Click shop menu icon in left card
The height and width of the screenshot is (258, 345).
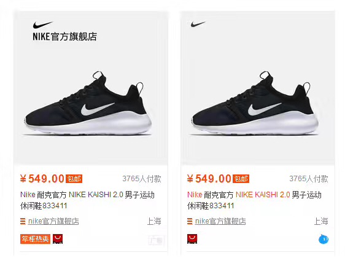pyautogui.click(x=23, y=221)
